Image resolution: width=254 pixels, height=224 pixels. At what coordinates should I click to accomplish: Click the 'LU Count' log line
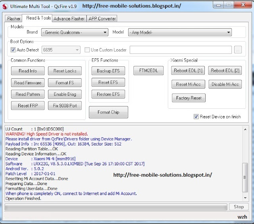(35, 129)
